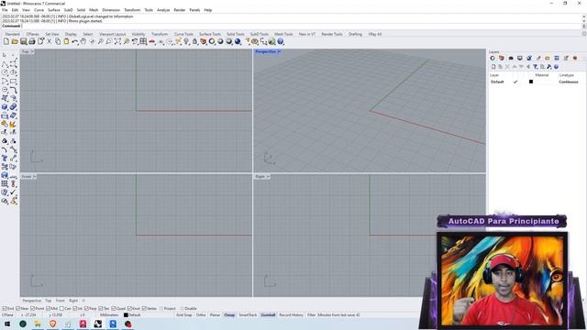Viewport: 587px width, 330px height.
Task: Open the Brave browser on the taskbar
Action: click(x=53, y=324)
